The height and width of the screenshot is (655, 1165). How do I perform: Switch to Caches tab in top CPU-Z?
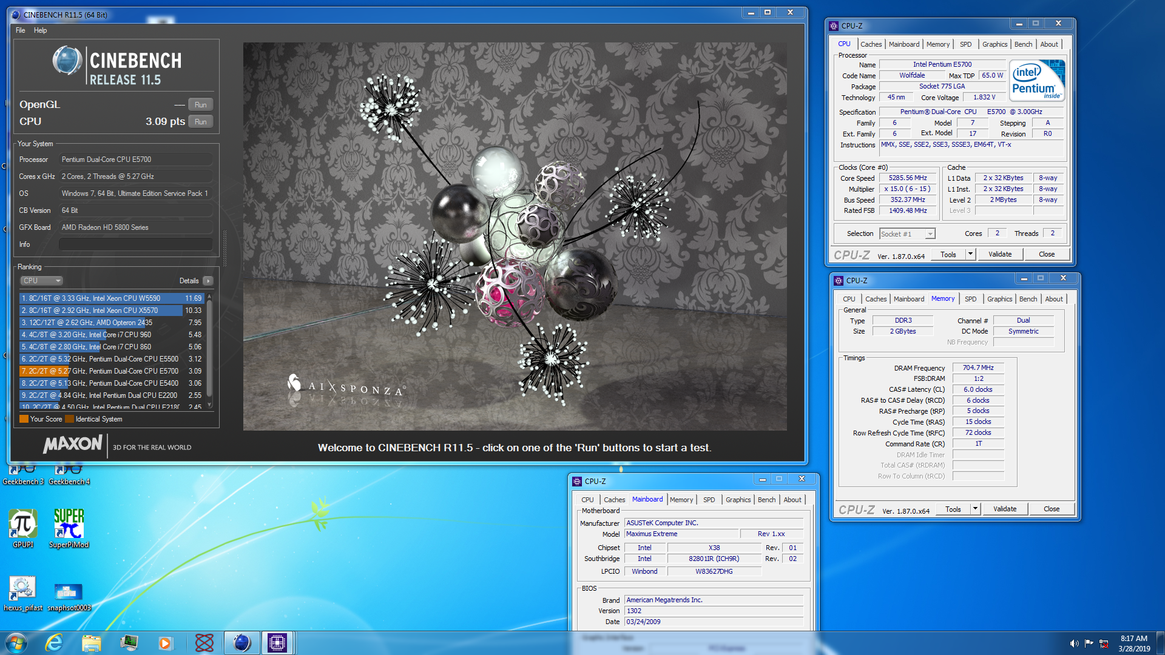click(x=871, y=44)
